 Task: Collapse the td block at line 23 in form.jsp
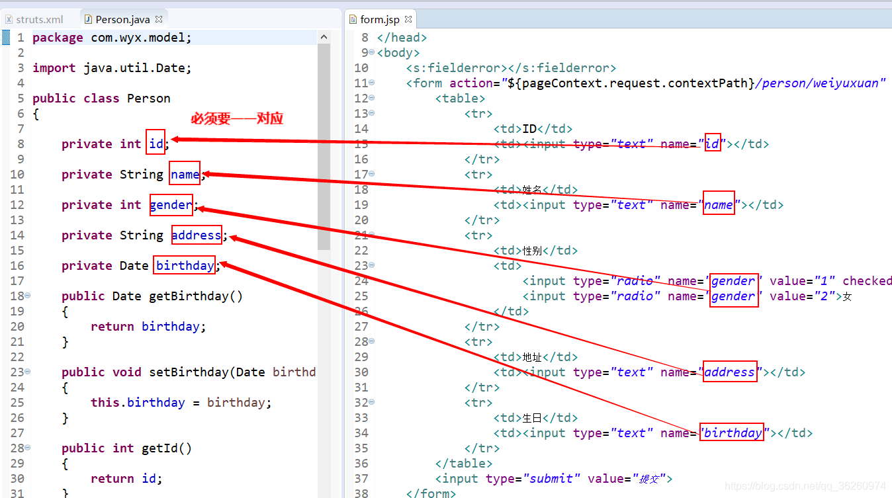(372, 265)
